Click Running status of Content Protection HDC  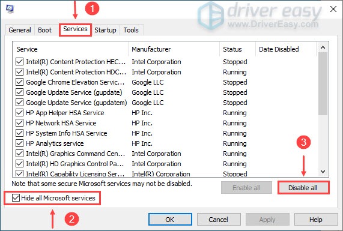235,72
